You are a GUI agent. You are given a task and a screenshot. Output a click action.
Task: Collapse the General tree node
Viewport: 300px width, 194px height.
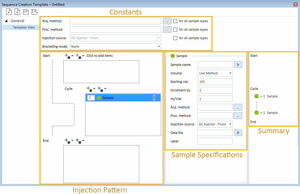(6, 21)
